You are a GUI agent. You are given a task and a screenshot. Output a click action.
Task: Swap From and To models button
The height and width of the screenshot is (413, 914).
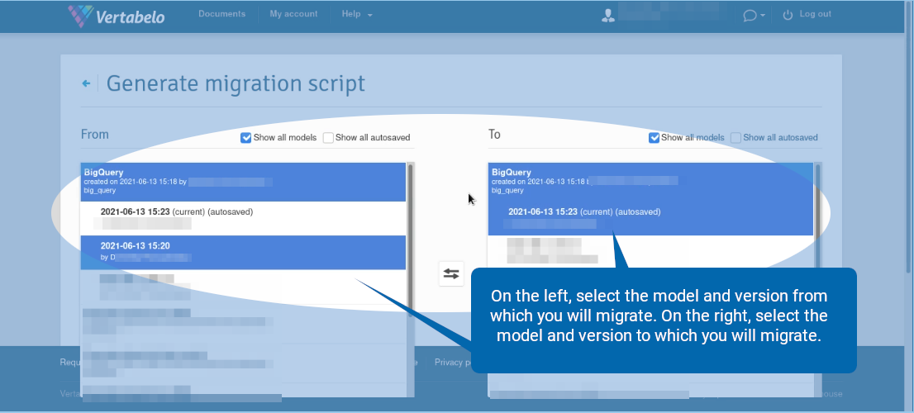click(x=451, y=273)
